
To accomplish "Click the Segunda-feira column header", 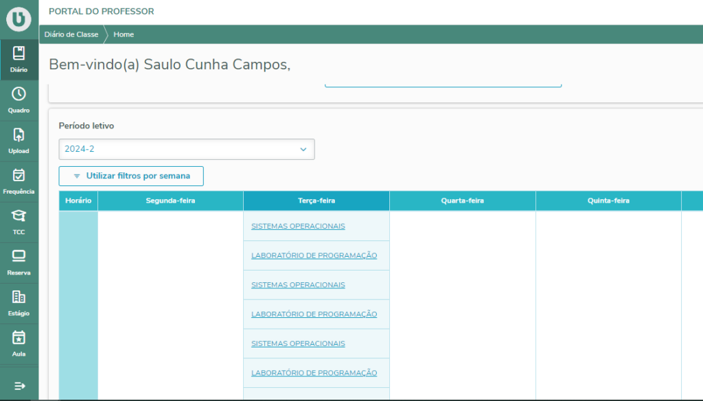I will 170,200.
